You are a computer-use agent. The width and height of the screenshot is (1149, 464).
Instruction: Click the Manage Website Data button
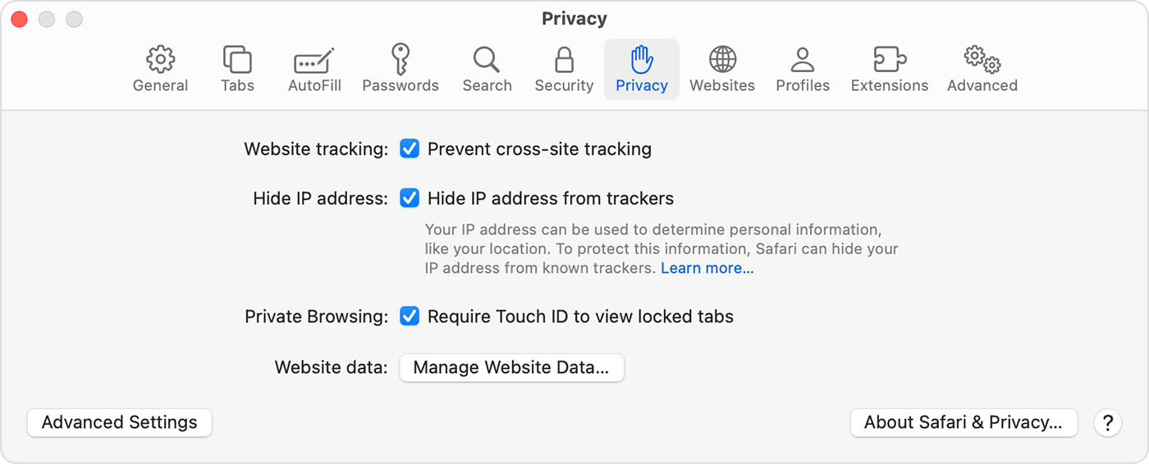click(511, 368)
